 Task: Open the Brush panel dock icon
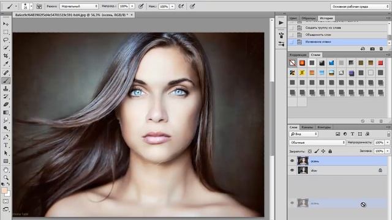point(281,35)
